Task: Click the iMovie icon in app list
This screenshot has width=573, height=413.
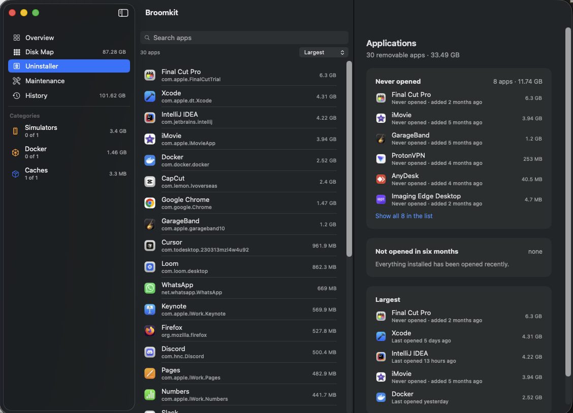Action: [x=150, y=139]
